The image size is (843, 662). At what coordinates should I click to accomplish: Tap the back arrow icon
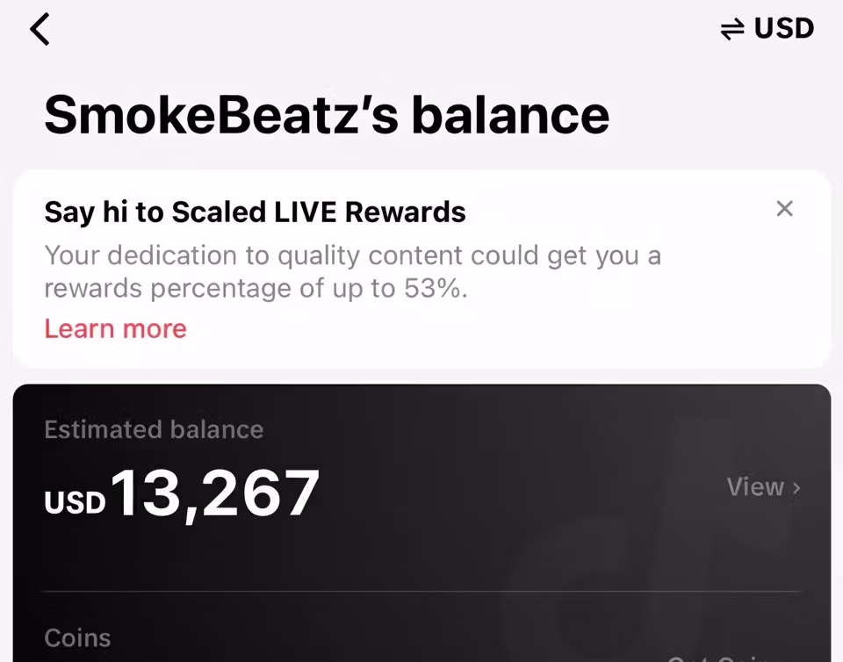tap(40, 29)
